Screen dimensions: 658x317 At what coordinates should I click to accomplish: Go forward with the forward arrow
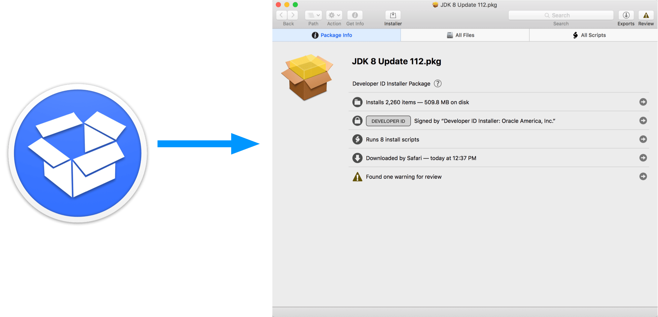(293, 15)
